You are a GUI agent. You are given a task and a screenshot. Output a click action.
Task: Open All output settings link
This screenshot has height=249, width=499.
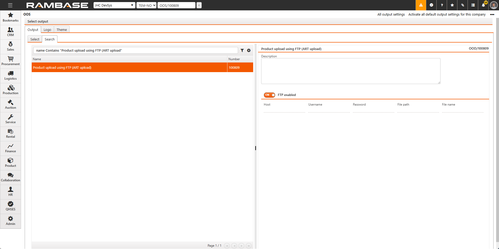click(x=391, y=15)
